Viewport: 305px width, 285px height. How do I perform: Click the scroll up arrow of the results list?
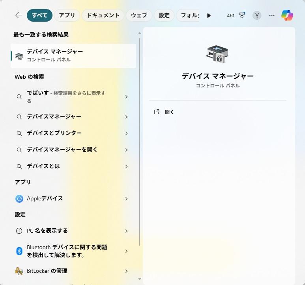(x=140, y=33)
